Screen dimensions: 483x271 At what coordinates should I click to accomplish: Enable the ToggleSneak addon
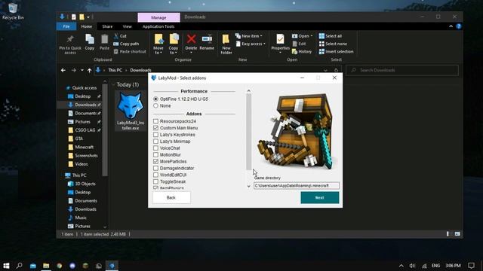156,181
